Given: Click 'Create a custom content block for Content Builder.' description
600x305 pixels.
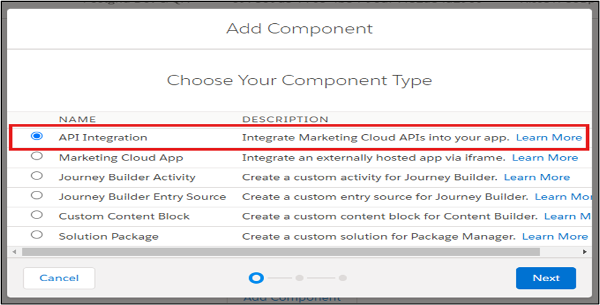Looking at the screenshot, I should click(390, 217).
